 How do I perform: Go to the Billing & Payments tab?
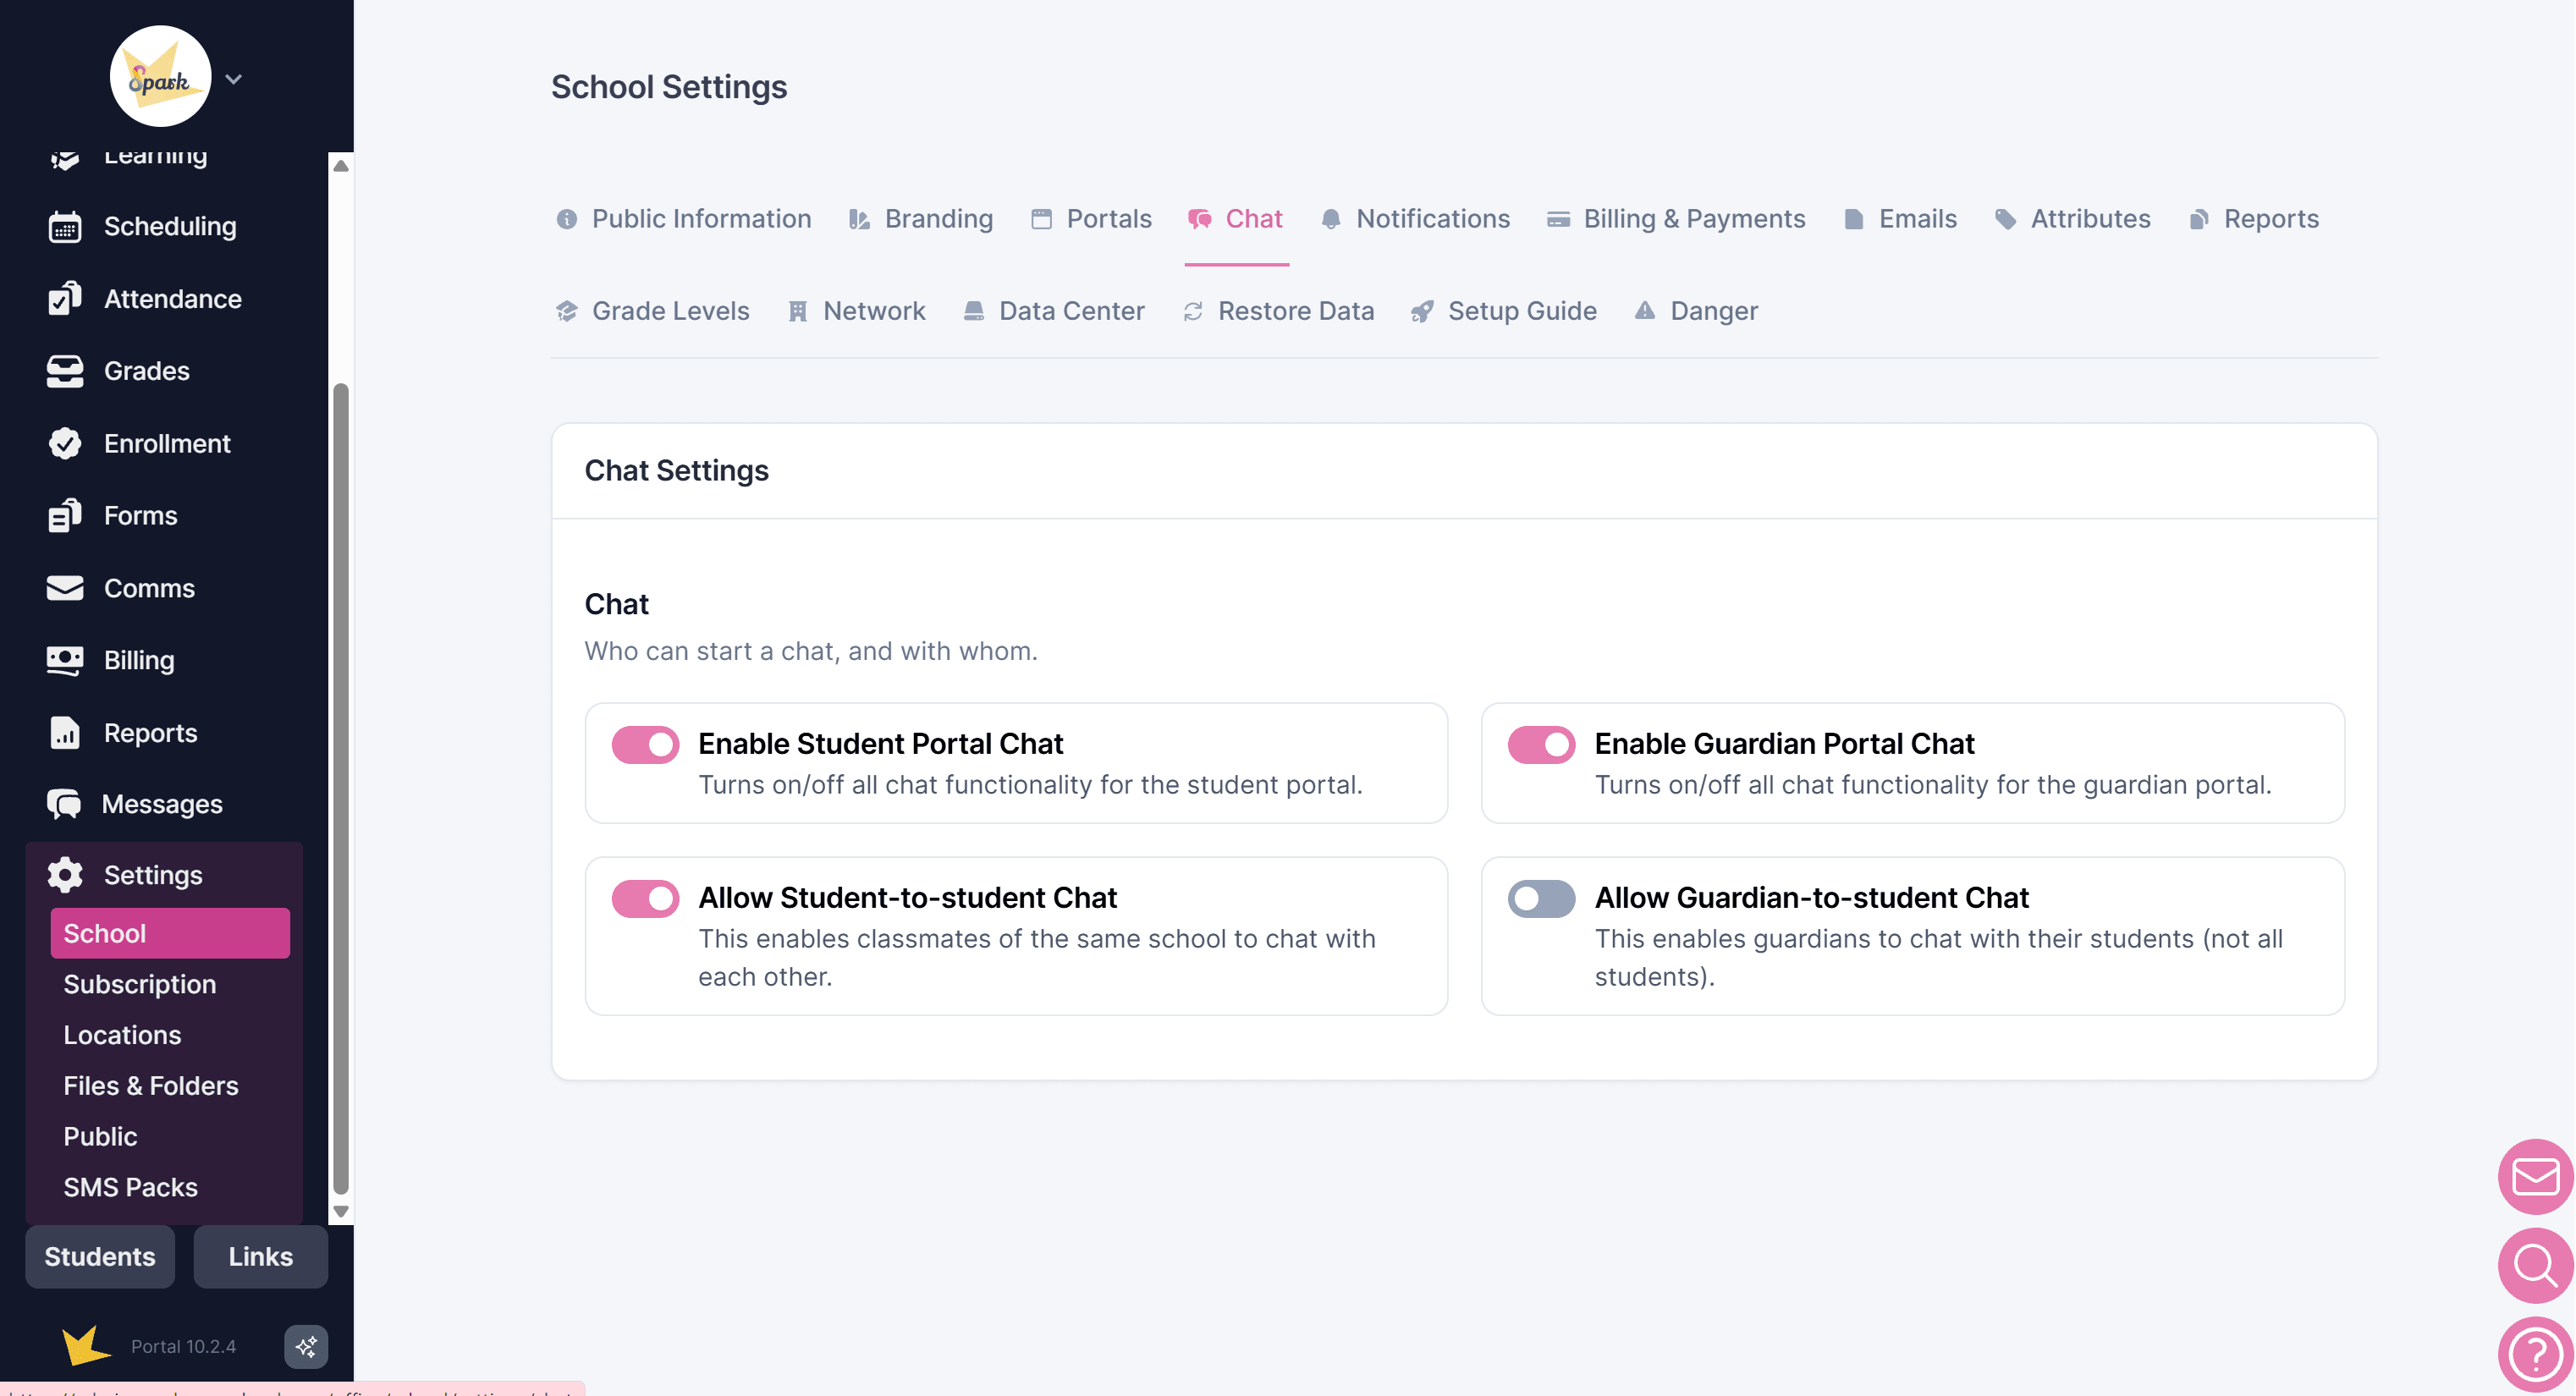coord(1675,219)
